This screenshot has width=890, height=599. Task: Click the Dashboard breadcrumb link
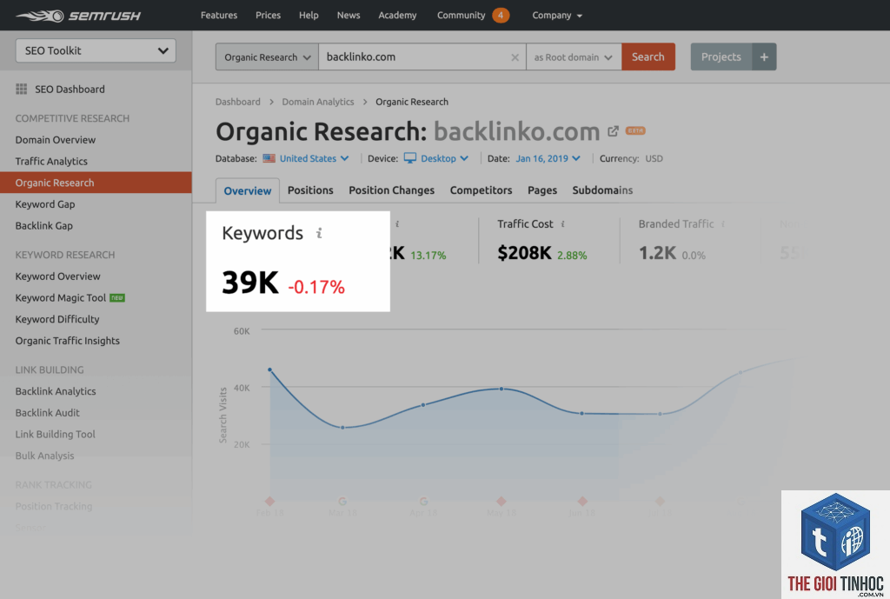[x=238, y=102]
